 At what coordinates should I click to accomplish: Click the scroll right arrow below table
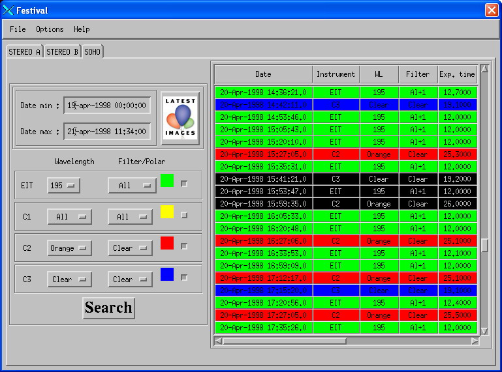475,341
